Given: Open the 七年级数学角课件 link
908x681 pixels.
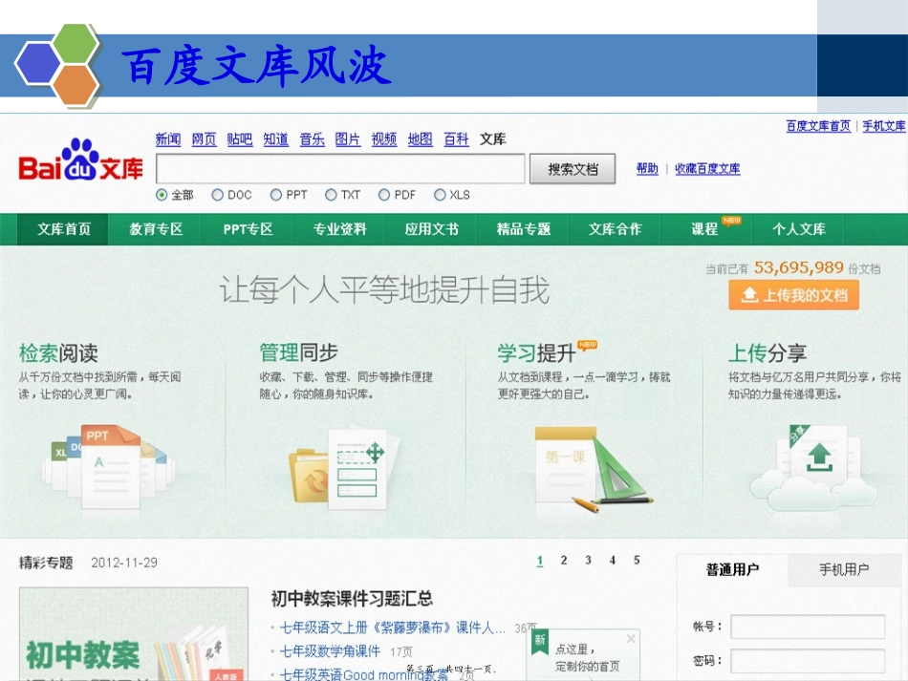Looking at the screenshot, I should tap(330, 651).
